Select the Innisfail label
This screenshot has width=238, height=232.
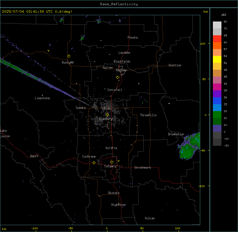[115, 90]
